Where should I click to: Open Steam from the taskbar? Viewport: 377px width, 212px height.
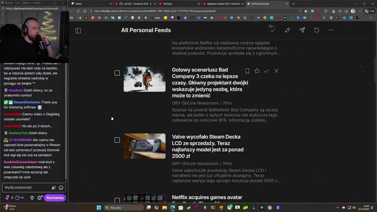click(189, 208)
